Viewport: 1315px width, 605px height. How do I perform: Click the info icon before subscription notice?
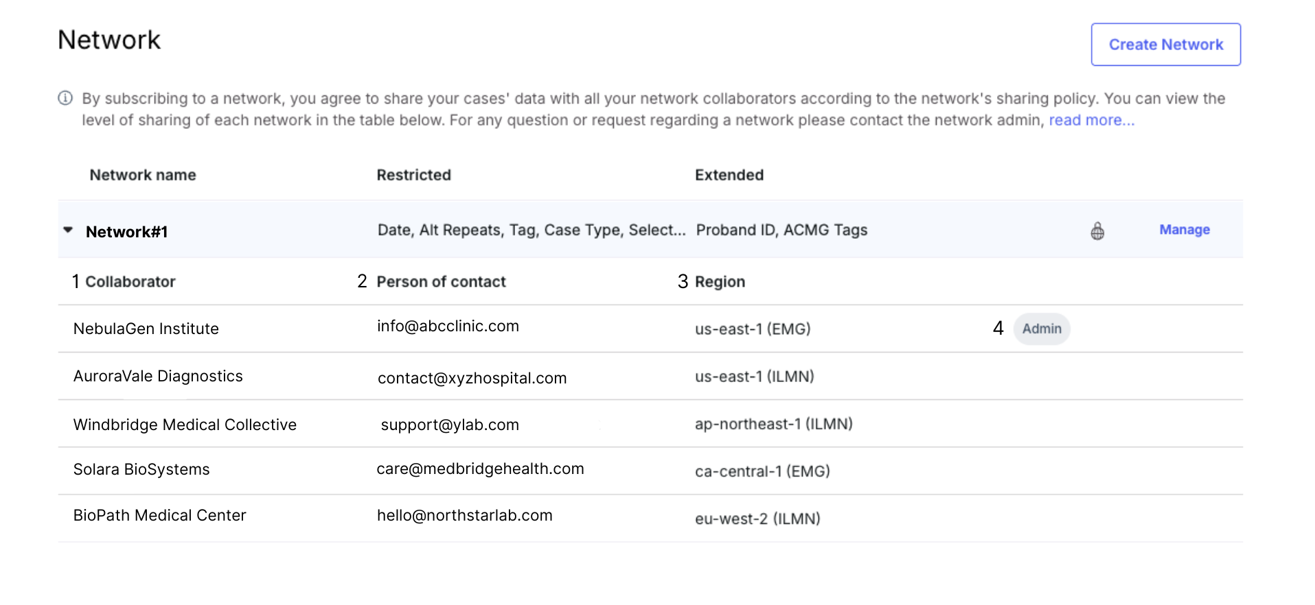click(x=65, y=98)
